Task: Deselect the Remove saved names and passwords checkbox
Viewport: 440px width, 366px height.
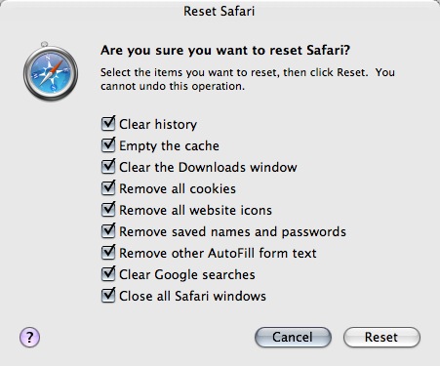Action: click(108, 231)
